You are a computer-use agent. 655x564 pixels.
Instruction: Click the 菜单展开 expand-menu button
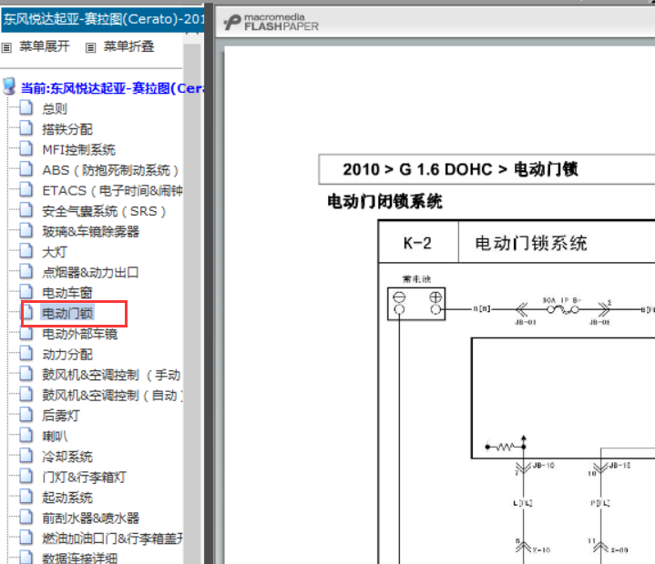click(45, 46)
